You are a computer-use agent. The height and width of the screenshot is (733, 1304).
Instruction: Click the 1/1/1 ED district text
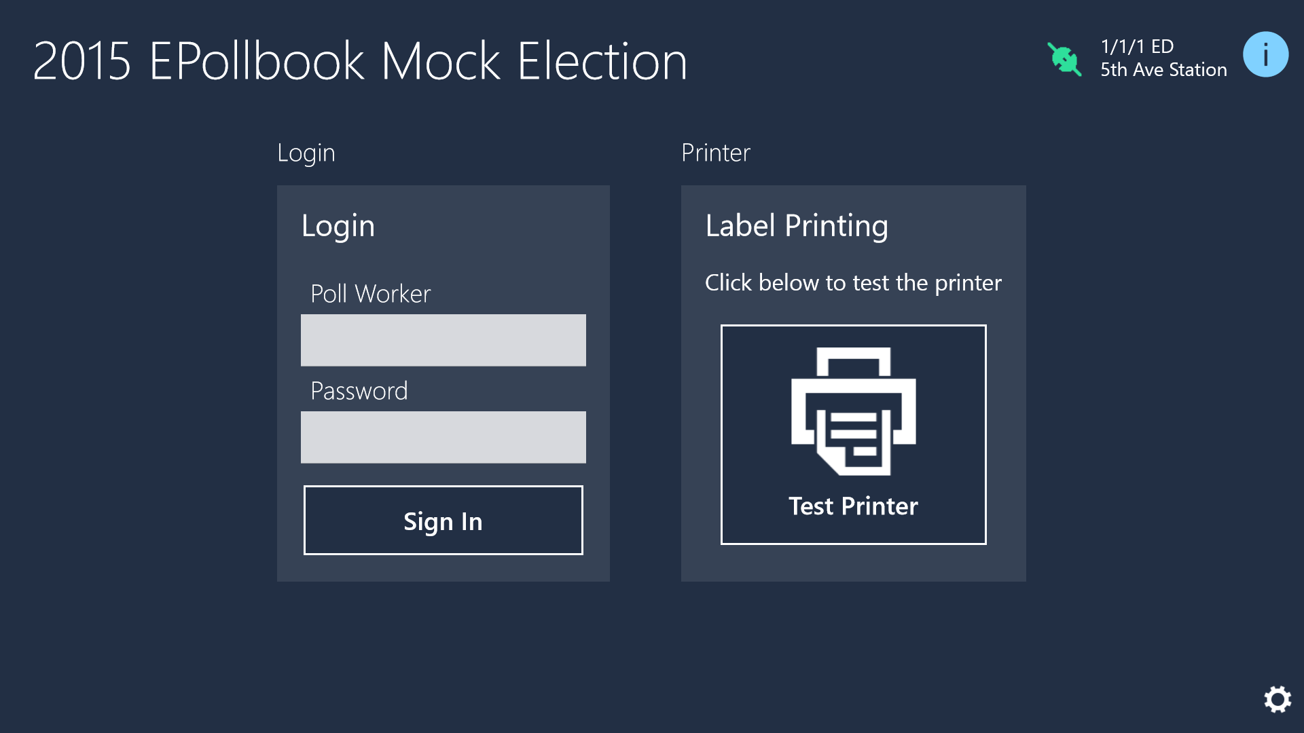(1137, 47)
